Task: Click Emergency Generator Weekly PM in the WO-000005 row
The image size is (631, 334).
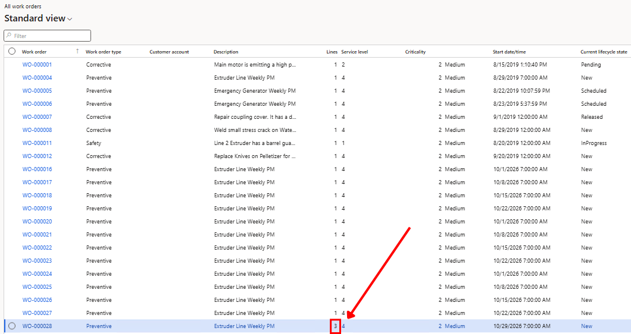Action: [255, 91]
